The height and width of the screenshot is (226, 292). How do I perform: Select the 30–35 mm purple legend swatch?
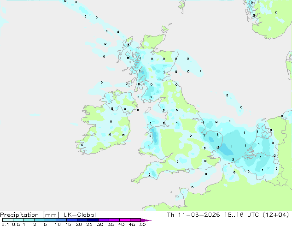pyautogui.click(x=104, y=220)
